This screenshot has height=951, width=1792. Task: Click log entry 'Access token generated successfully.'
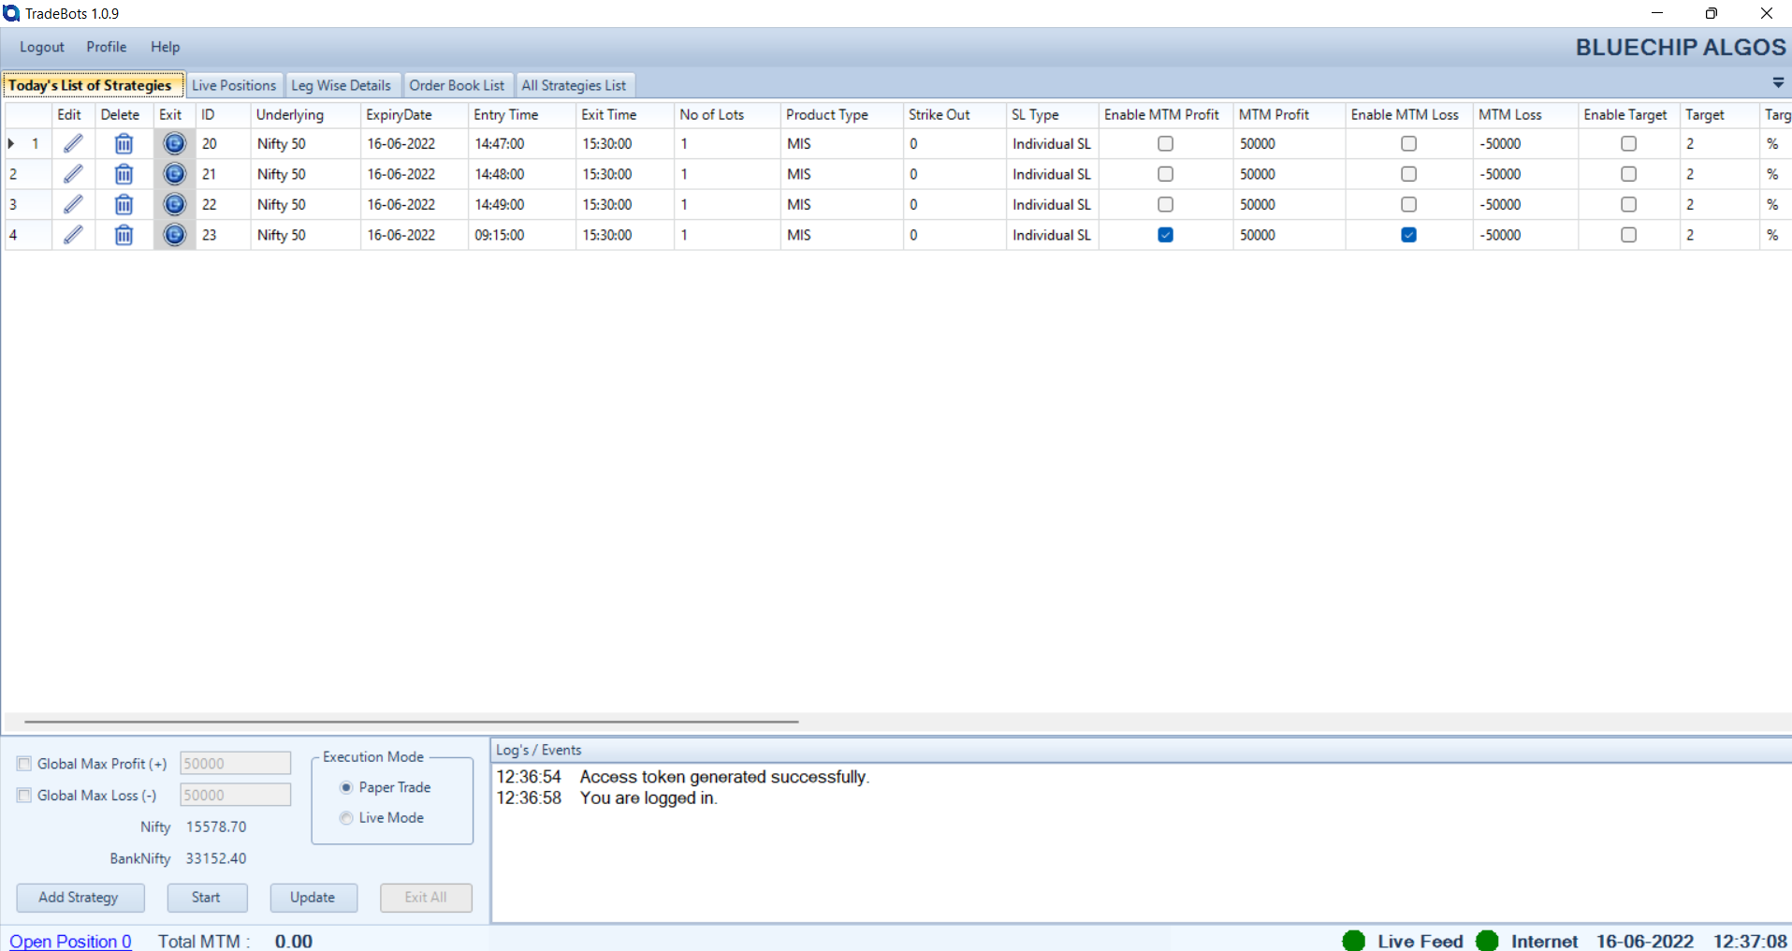(724, 777)
